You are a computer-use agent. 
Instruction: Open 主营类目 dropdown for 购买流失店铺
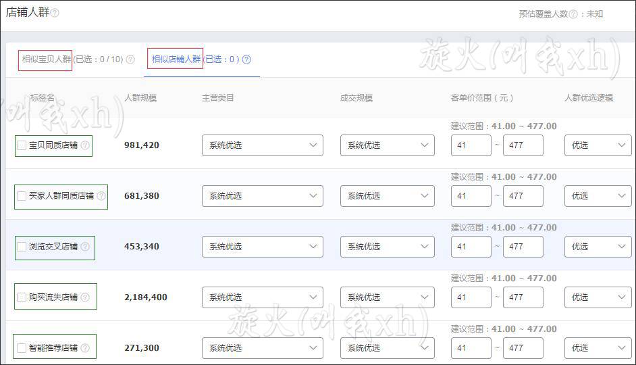click(x=263, y=297)
